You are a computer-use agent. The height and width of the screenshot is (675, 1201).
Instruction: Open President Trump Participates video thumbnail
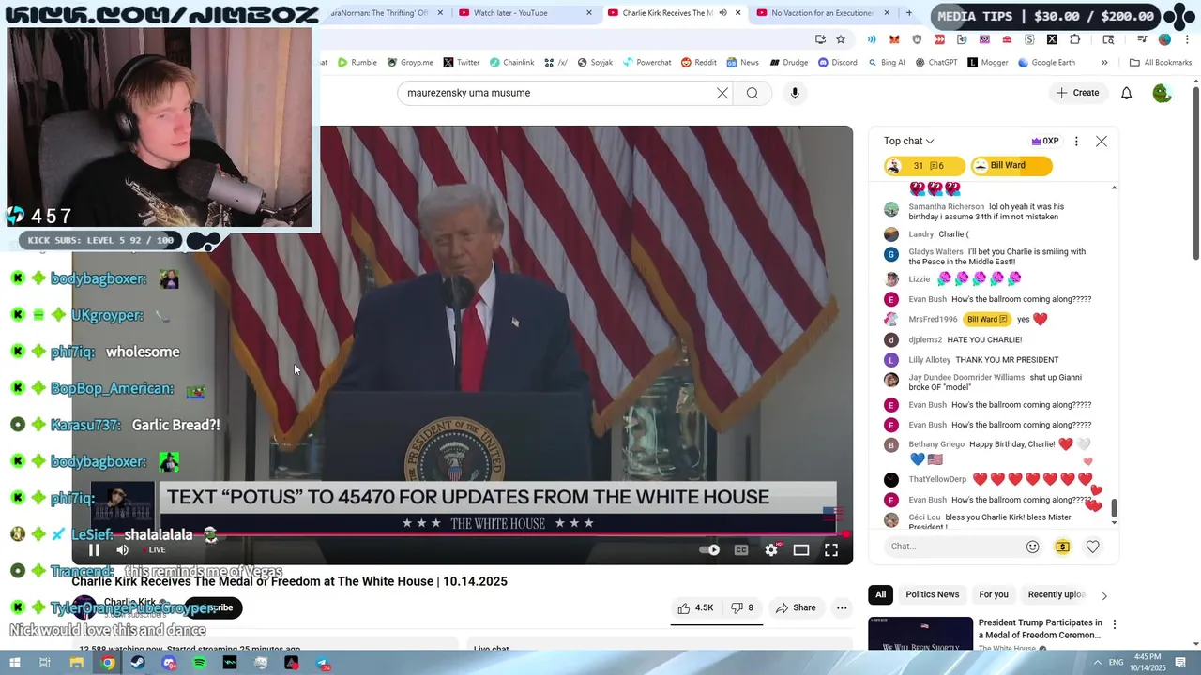(x=920, y=633)
